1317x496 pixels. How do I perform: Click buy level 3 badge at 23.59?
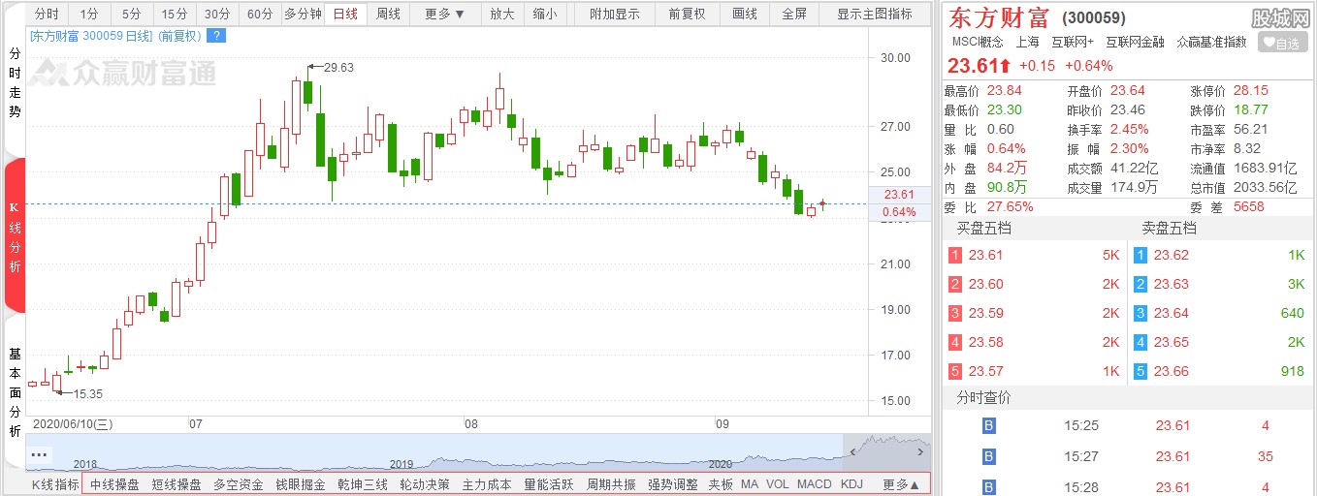tap(955, 314)
